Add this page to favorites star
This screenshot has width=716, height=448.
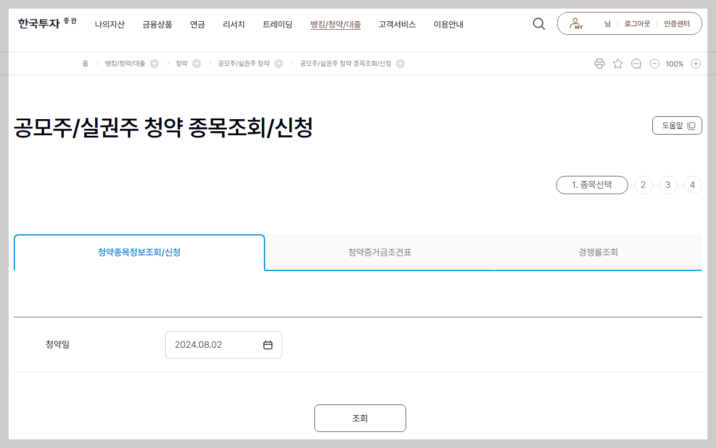[x=617, y=63]
